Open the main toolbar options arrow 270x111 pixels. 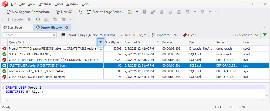pyautogui.click(x=215, y=12)
